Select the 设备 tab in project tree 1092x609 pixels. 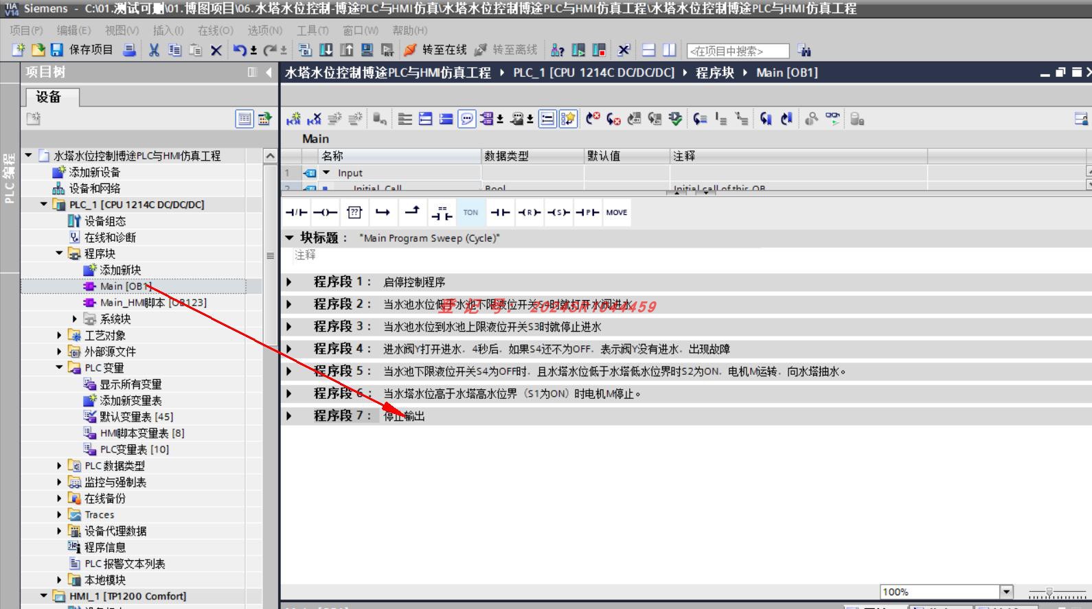pos(52,97)
